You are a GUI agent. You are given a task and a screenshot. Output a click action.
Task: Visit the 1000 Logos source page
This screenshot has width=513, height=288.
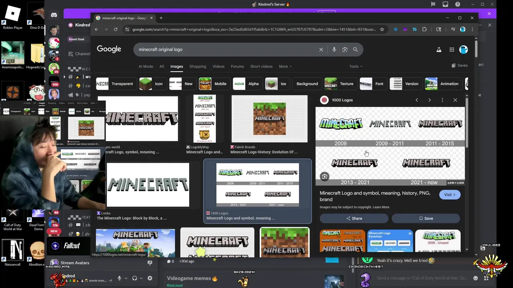[450, 195]
